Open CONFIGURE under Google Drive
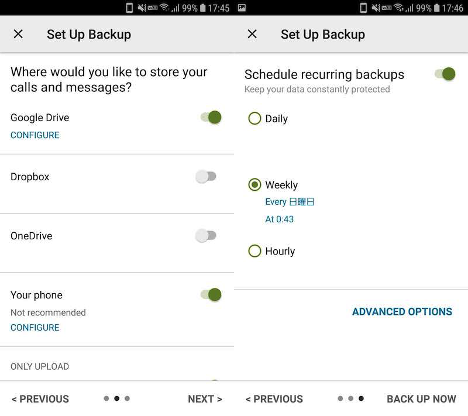Image resolution: width=468 pixels, height=416 pixels. [35, 135]
